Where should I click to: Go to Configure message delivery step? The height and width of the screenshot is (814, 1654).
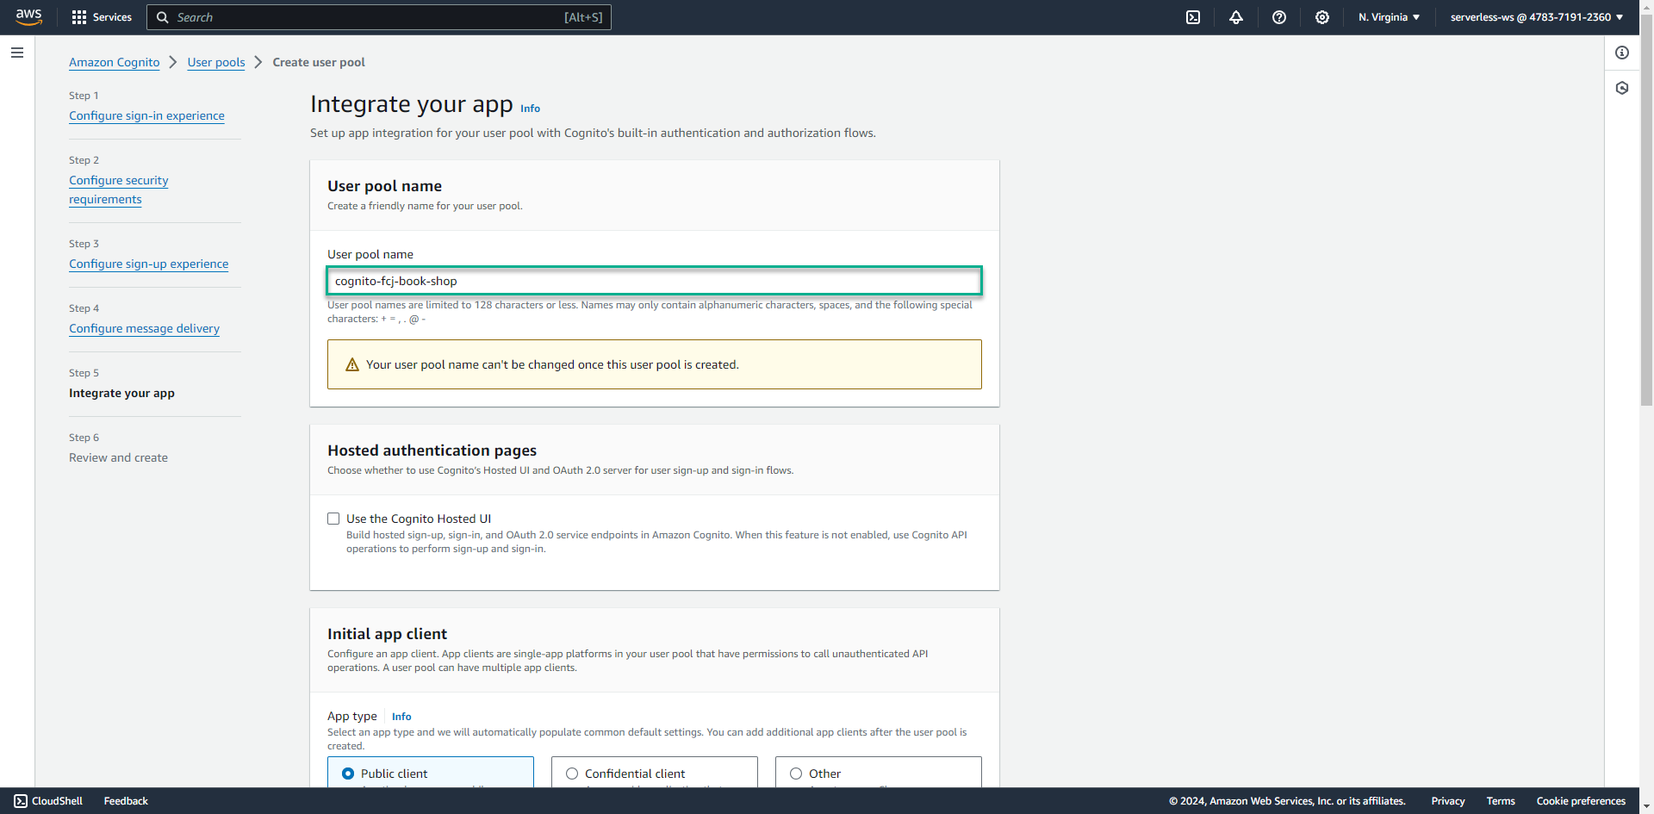144,328
